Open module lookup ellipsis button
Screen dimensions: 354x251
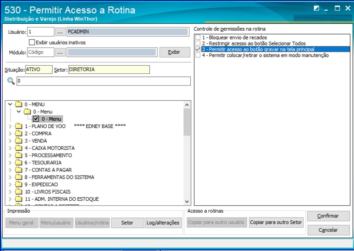(60, 52)
